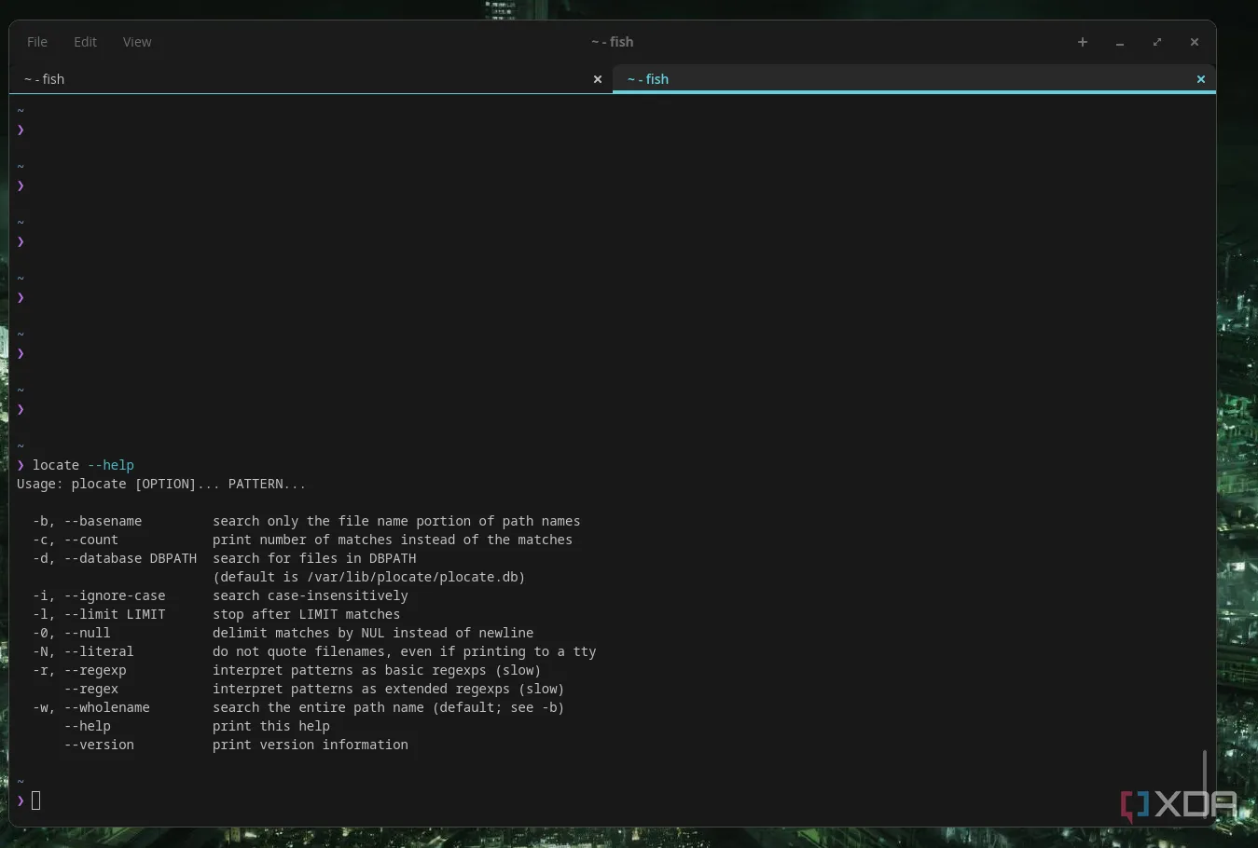The image size is (1258, 848).
Task: Click the '-l, --limit LIMIT' option text
Action: (99, 614)
